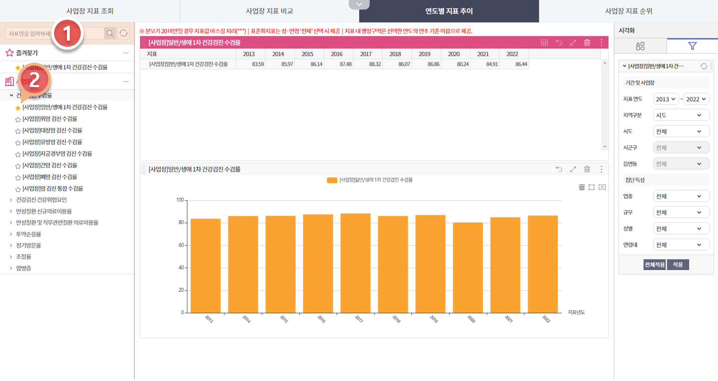
Task: Toggle favorite star for 대장암 검진 수검률
Action: pyautogui.click(x=18, y=131)
